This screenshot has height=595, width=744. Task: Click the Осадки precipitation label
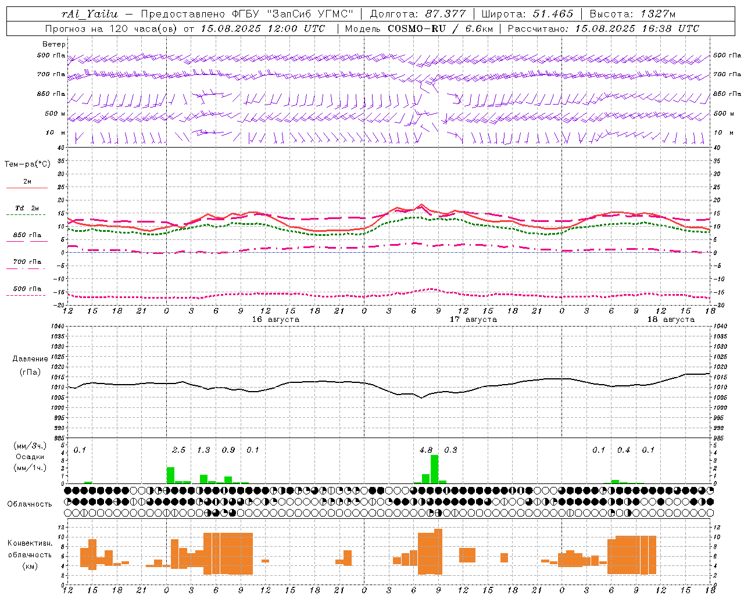[30, 457]
